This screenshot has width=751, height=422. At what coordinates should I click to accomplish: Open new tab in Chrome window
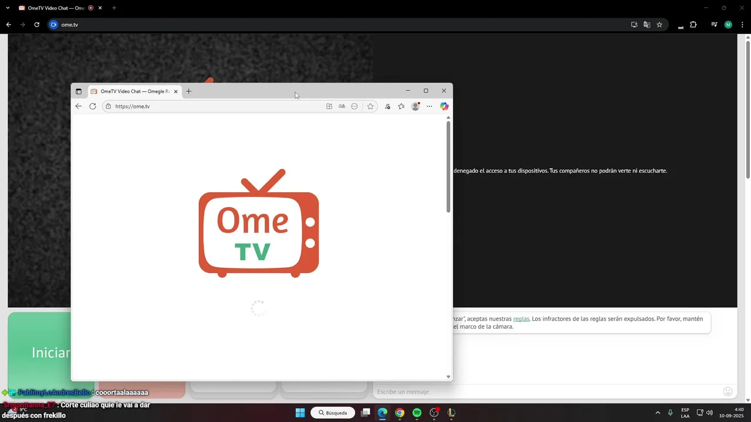(114, 8)
